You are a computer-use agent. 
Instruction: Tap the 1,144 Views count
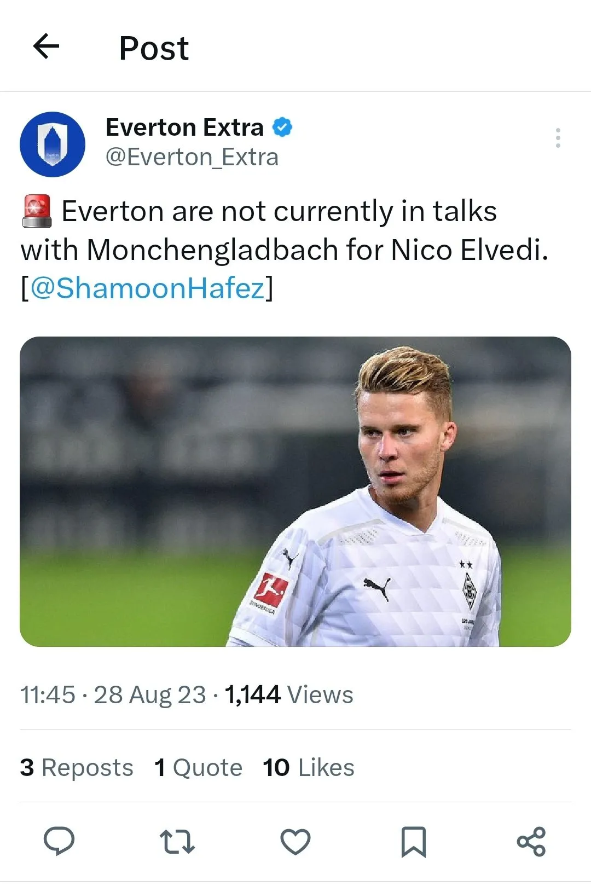tap(289, 695)
